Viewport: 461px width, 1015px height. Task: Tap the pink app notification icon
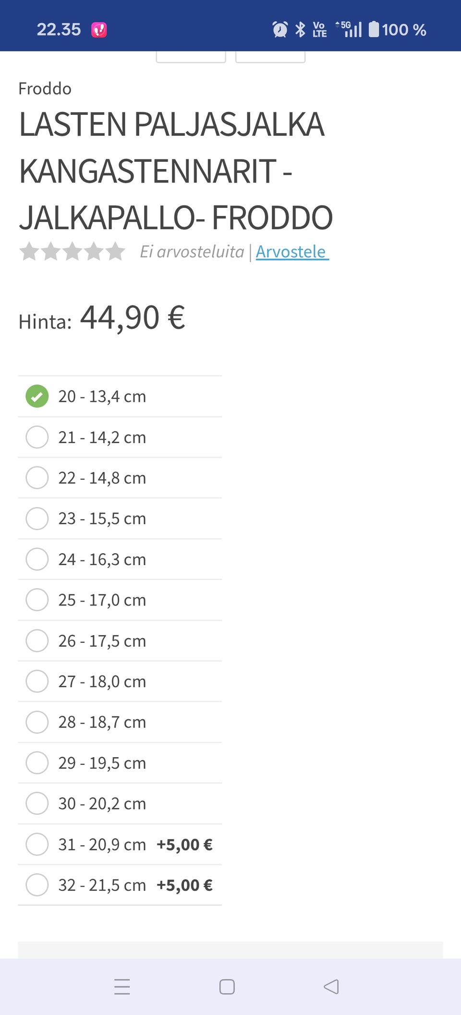click(x=99, y=30)
